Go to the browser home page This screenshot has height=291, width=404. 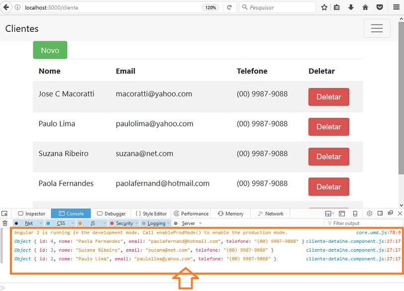point(365,7)
